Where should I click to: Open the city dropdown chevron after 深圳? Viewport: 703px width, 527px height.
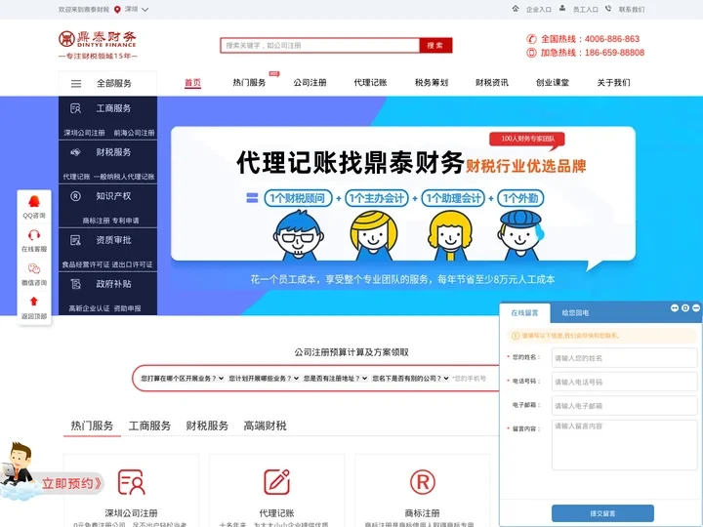[x=145, y=10]
